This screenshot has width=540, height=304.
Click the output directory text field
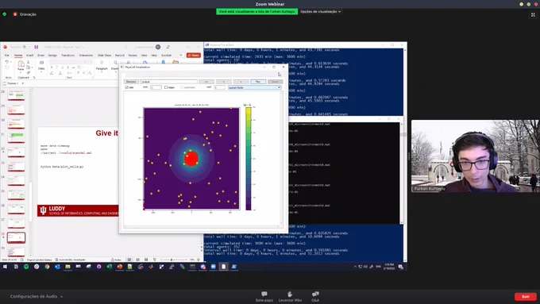[x=168, y=82]
